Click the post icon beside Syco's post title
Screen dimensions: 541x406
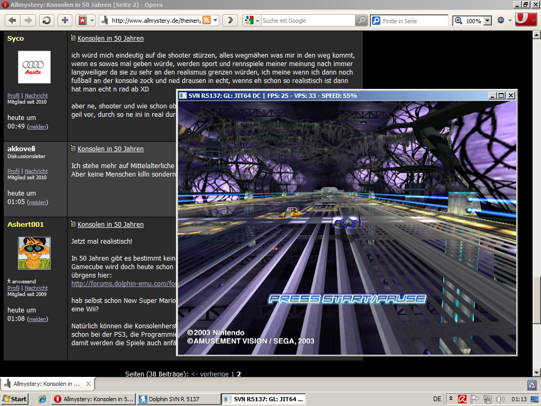tap(73, 38)
